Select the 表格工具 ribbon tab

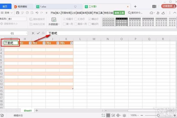pyautogui.click(x=119, y=13)
